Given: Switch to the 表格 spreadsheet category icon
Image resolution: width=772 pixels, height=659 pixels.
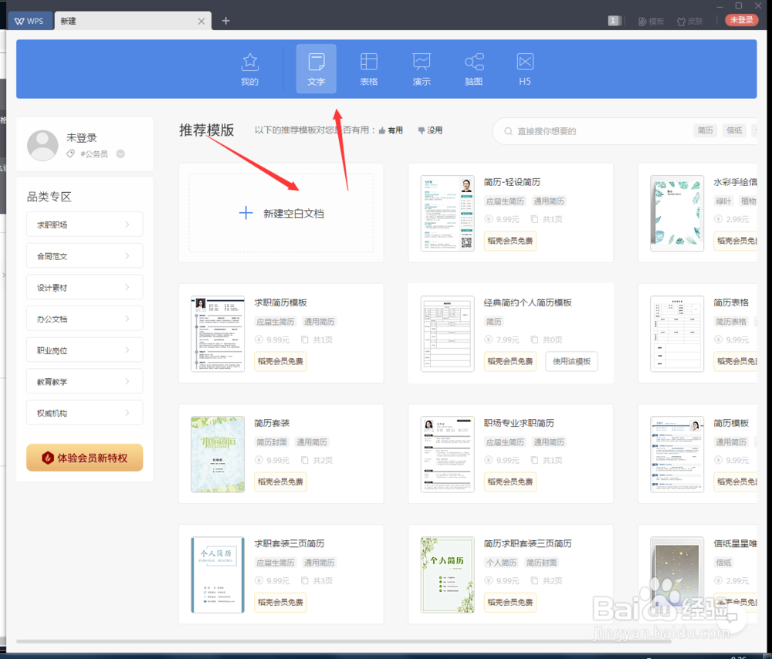Looking at the screenshot, I should pos(369,69).
